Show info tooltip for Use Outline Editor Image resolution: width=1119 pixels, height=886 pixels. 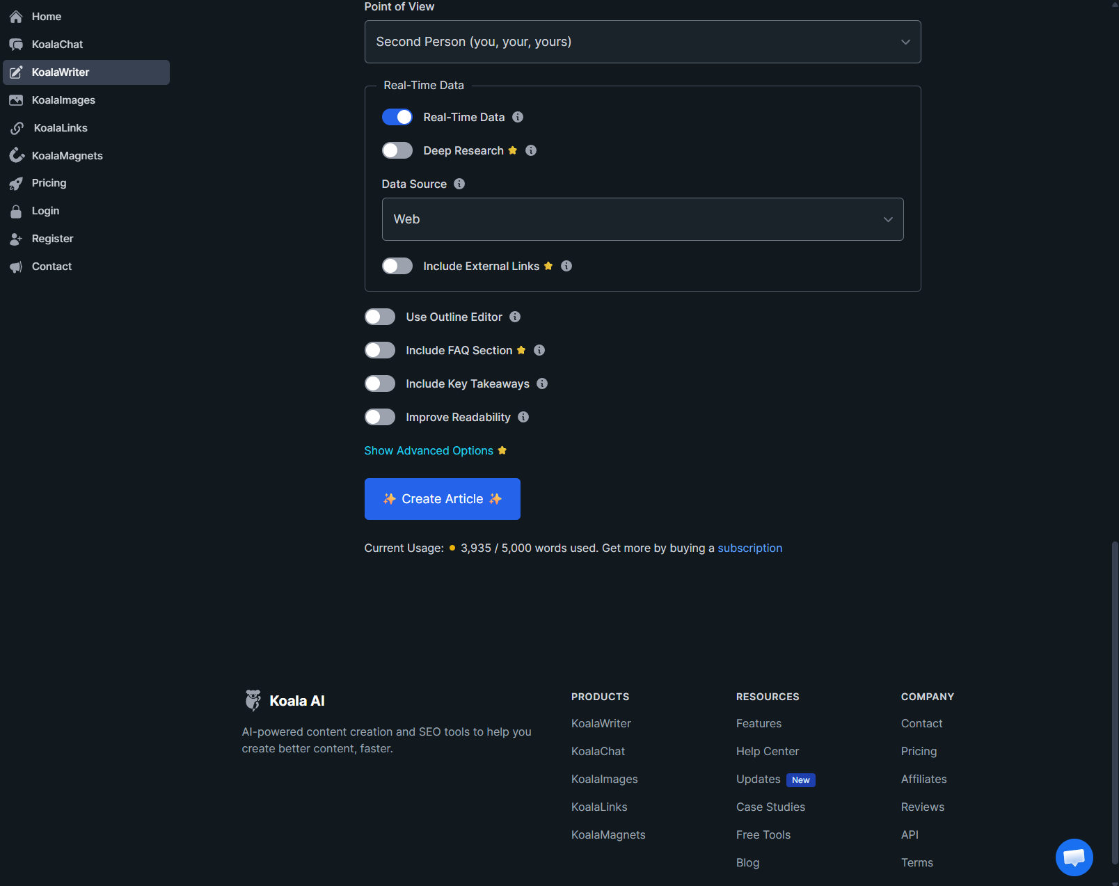point(515,317)
